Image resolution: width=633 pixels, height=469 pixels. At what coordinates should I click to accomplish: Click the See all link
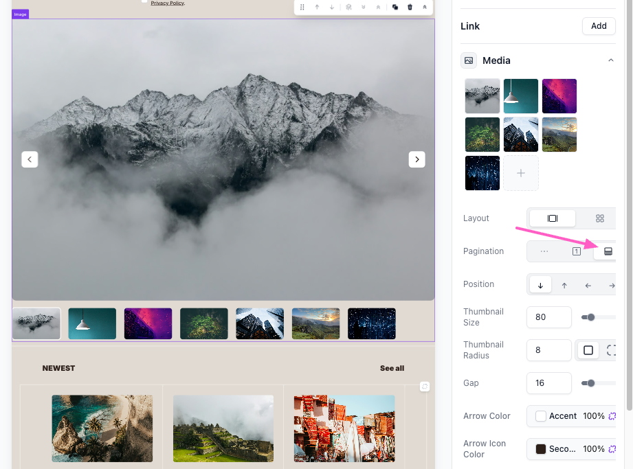392,369
